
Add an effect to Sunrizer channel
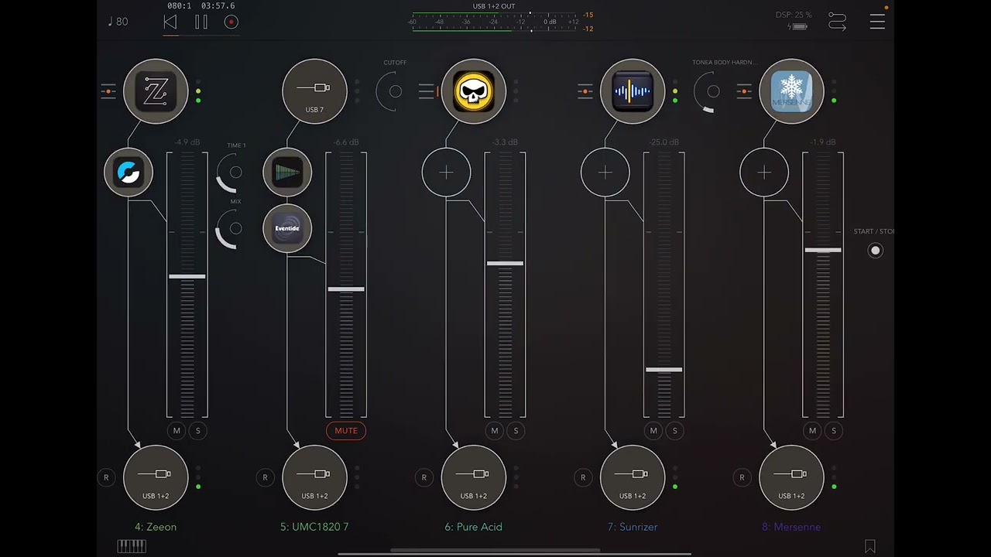tap(605, 173)
